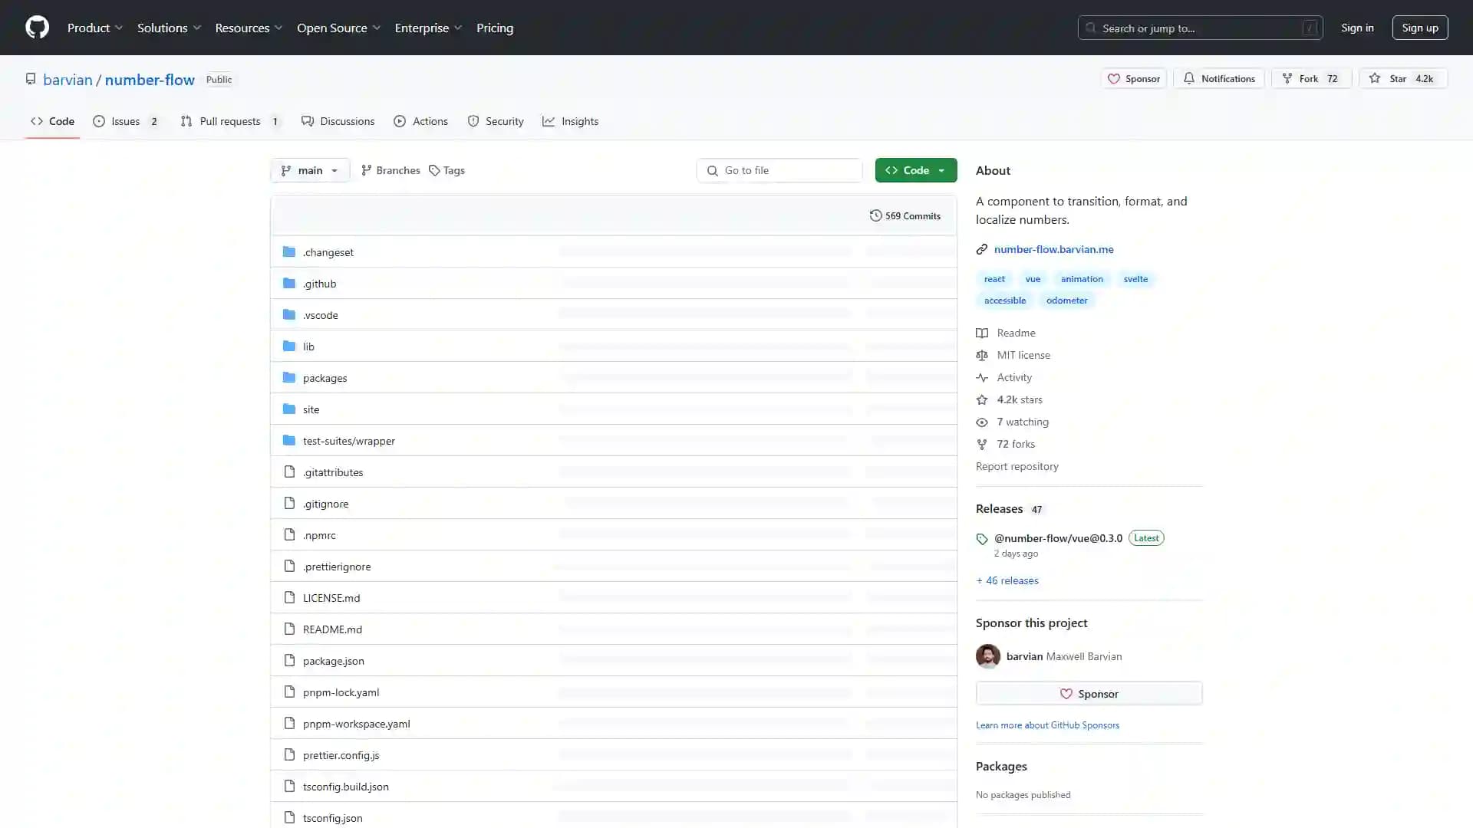1473x828 pixels.
Task: Open the number-flow-barvian.me link
Action: pyautogui.click(x=1054, y=248)
